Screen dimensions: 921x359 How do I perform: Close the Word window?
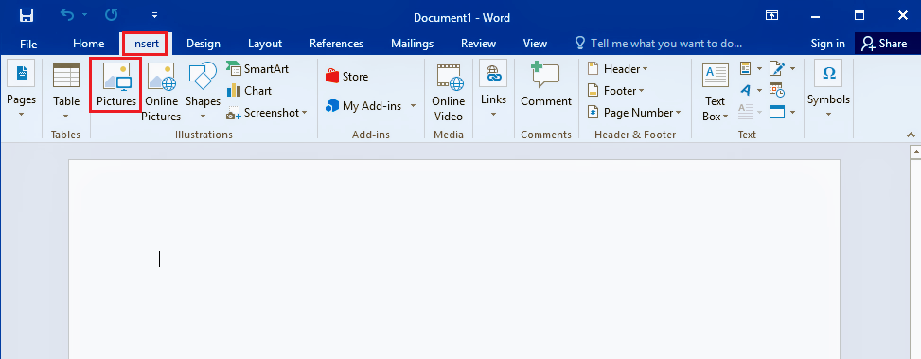coord(903,16)
